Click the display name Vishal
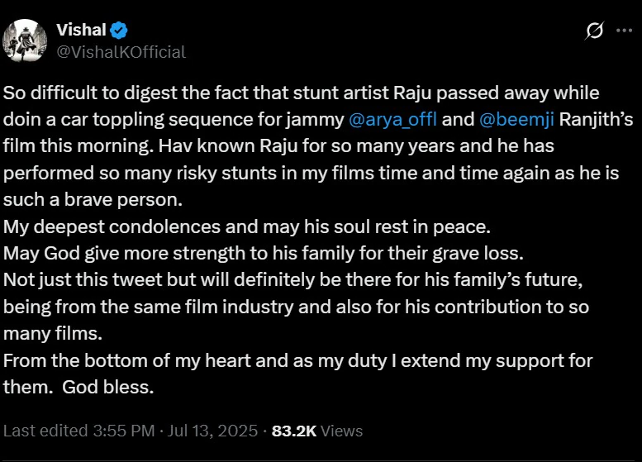Image resolution: width=642 pixels, height=462 pixels. point(81,31)
